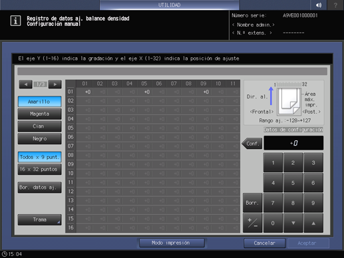Click the clock icon in status bar

coord(5,254)
